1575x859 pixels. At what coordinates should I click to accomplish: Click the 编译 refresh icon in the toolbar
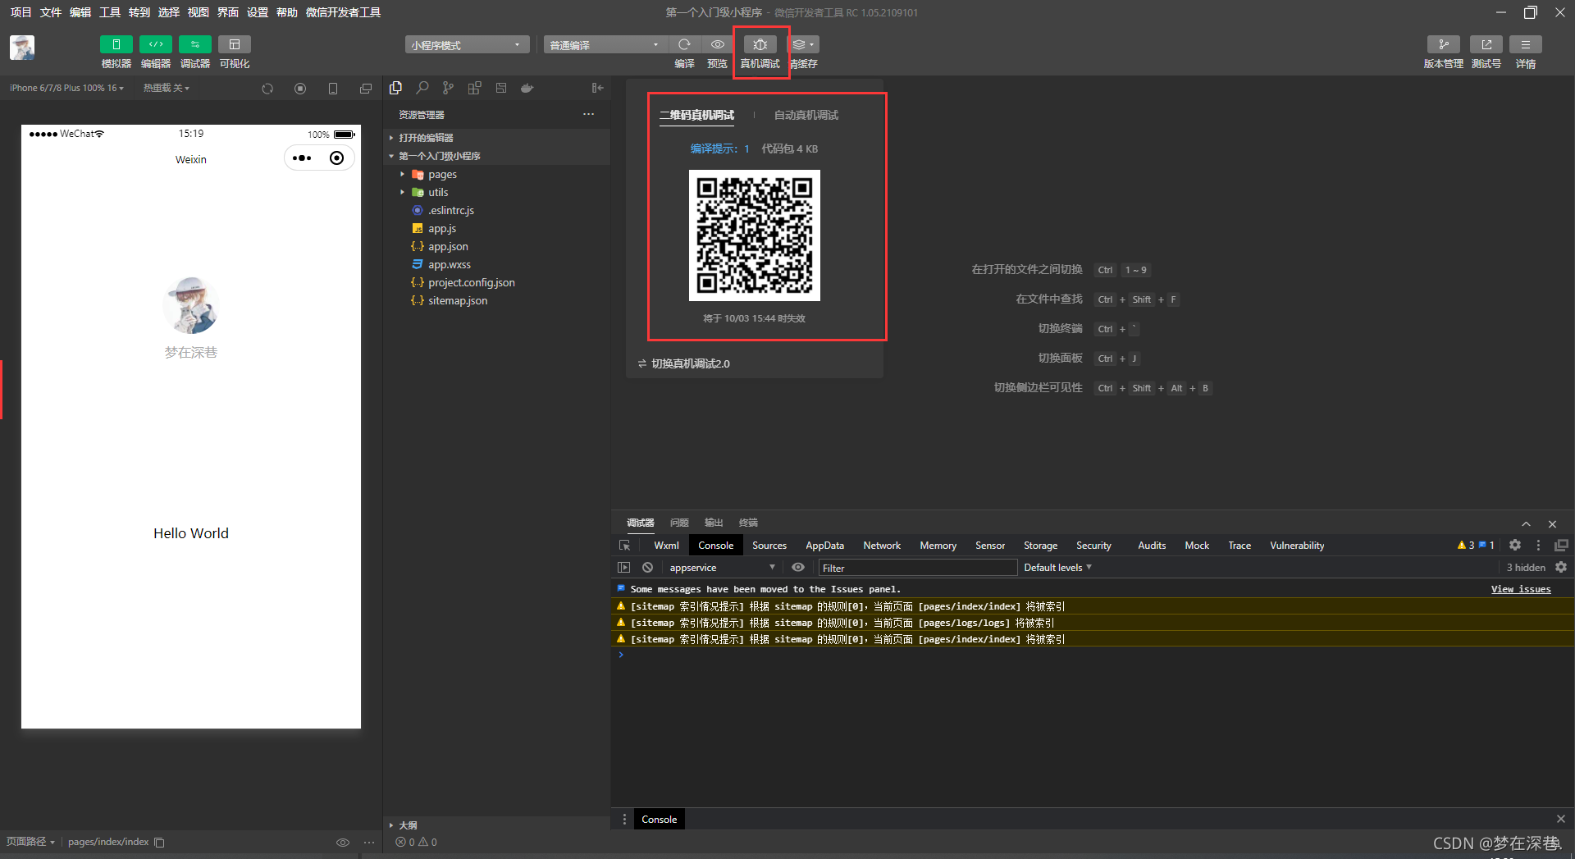pyautogui.click(x=684, y=44)
